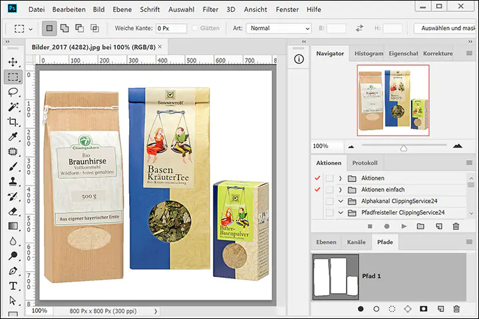Expand the Aktionen folder in actions panel
Image resolution: width=479 pixels, height=319 pixels.
pyautogui.click(x=341, y=178)
